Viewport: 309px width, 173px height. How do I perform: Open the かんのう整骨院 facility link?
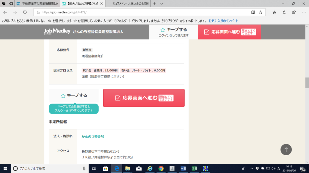click(x=93, y=136)
